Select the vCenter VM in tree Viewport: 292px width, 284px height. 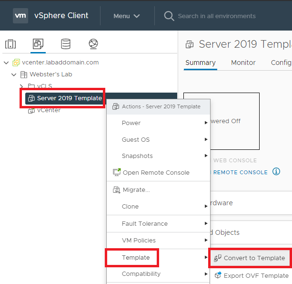[49, 110]
